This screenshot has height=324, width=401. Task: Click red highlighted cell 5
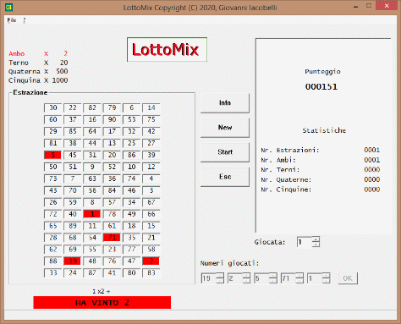[x=52, y=155]
